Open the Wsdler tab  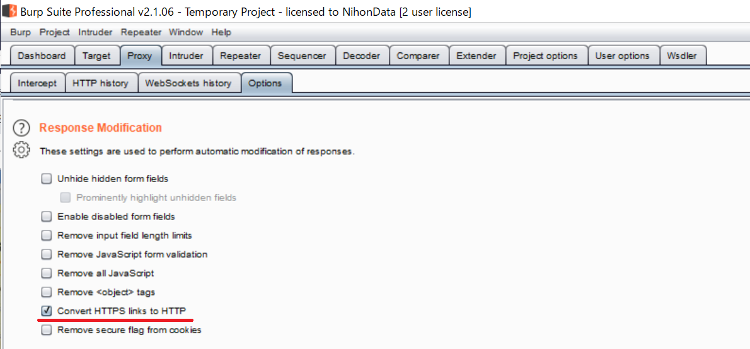(683, 55)
